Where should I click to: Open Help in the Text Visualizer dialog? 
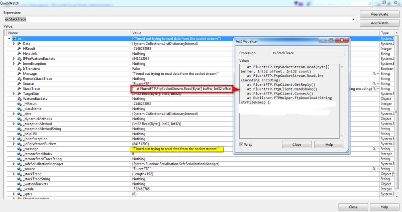329,144
